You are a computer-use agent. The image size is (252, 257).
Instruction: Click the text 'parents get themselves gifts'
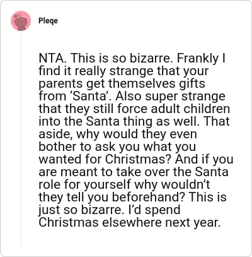122,83
